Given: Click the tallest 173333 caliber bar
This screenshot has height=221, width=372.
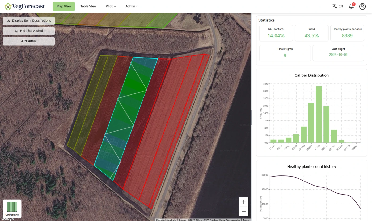Looking at the screenshot, I should click(x=319, y=114).
